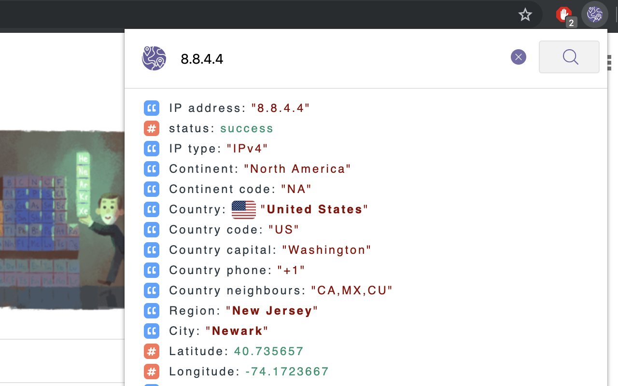Select the 'success' status value

(x=247, y=128)
